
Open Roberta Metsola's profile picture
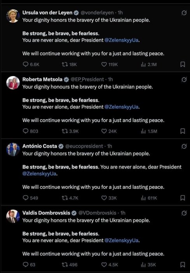coord(13,83)
